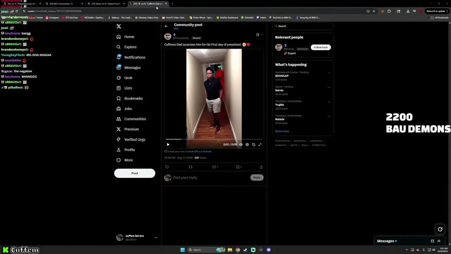Open All Bookmarks folder

[x=440, y=18]
